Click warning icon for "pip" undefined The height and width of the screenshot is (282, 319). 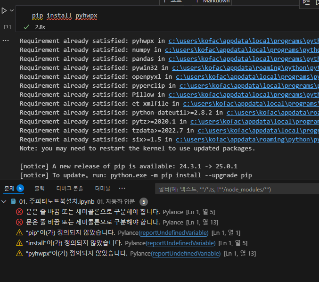click(x=19, y=232)
